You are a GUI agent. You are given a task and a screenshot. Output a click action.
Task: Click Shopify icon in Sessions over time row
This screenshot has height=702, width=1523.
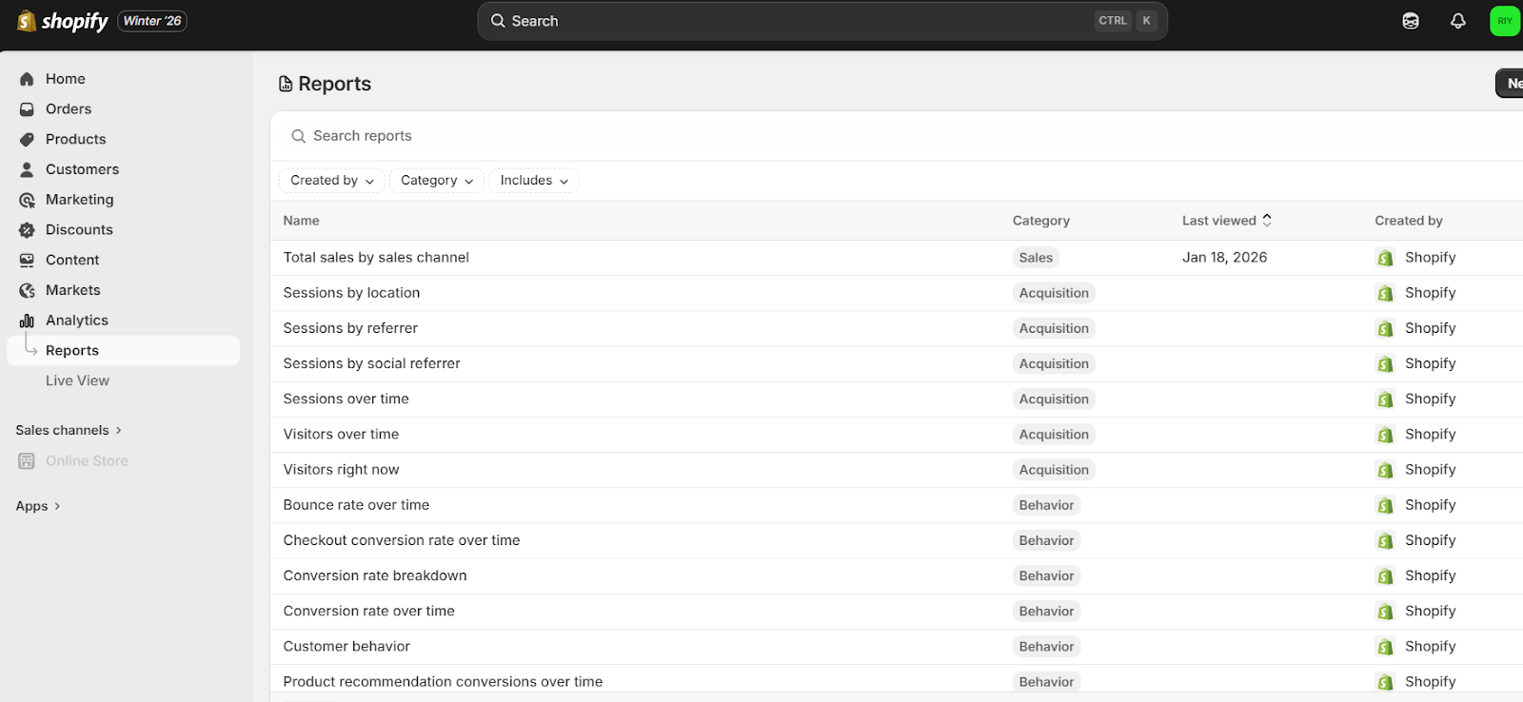(1385, 400)
